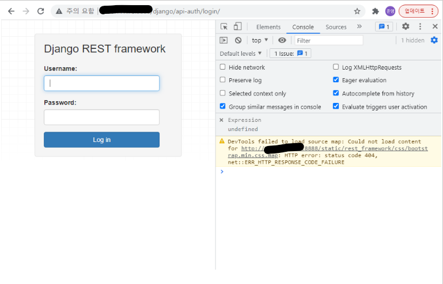Open the purple profile avatar
This screenshot has height=284, width=443.
click(x=390, y=11)
